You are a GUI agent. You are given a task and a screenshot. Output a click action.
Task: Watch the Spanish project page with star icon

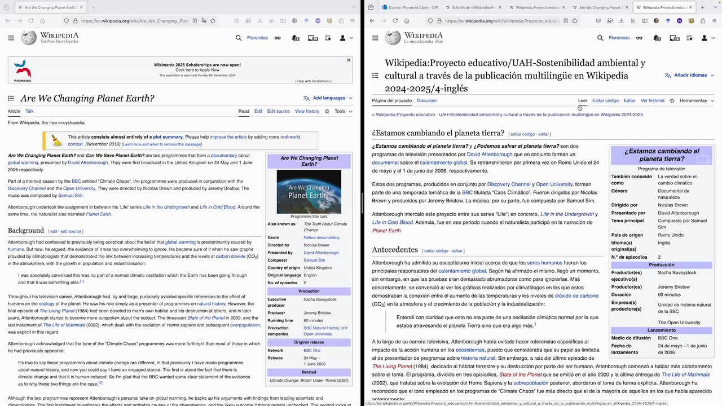[x=672, y=100]
